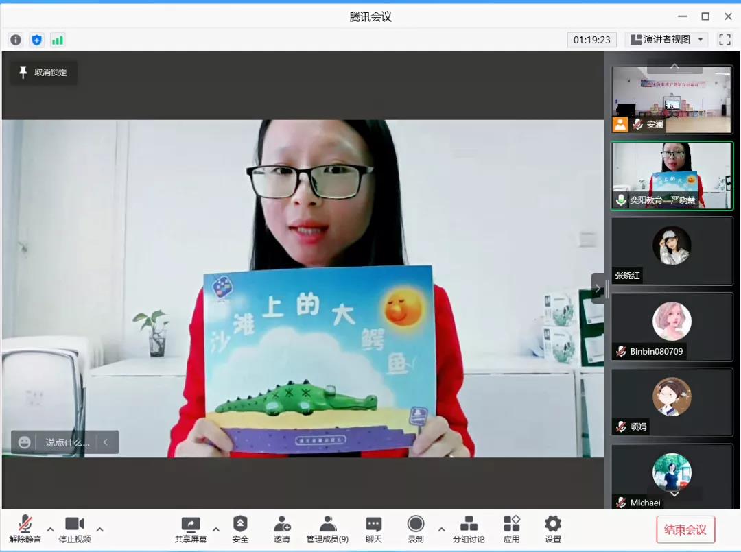Open the emoji picker in chat bar

[24, 442]
